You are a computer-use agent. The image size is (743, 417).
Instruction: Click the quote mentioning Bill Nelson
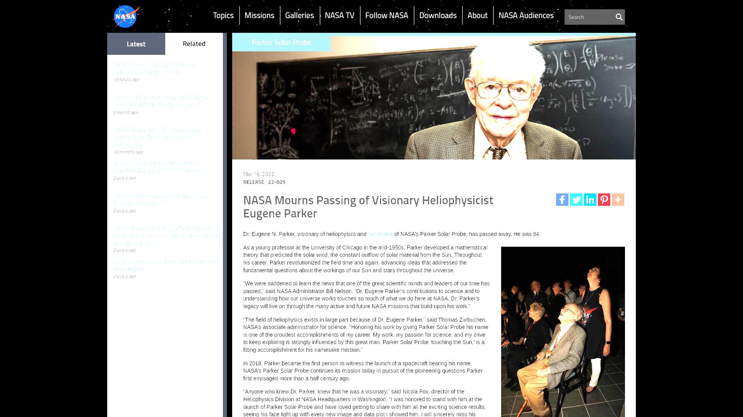click(366, 295)
